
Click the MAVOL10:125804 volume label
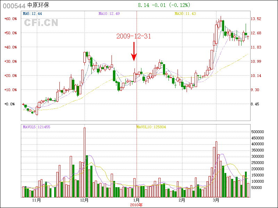point(151,127)
